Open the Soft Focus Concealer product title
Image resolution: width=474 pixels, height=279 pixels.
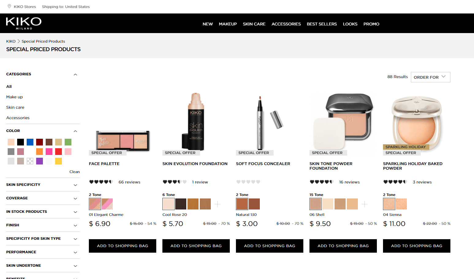(x=263, y=164)
